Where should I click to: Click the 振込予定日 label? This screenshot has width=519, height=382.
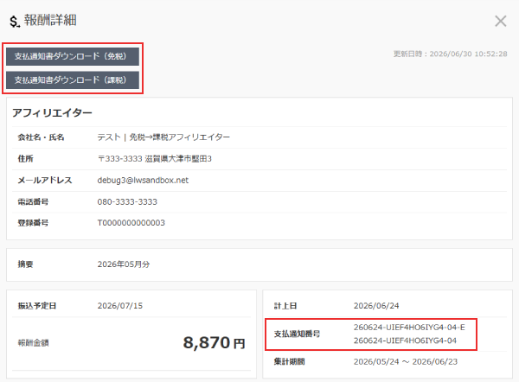(x=36, y=306)
